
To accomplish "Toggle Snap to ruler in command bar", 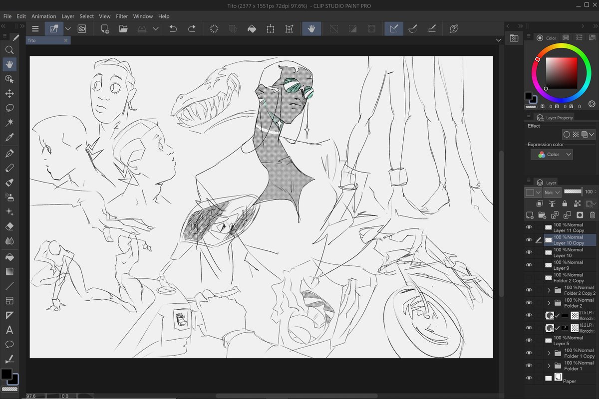I will point(393,29).
